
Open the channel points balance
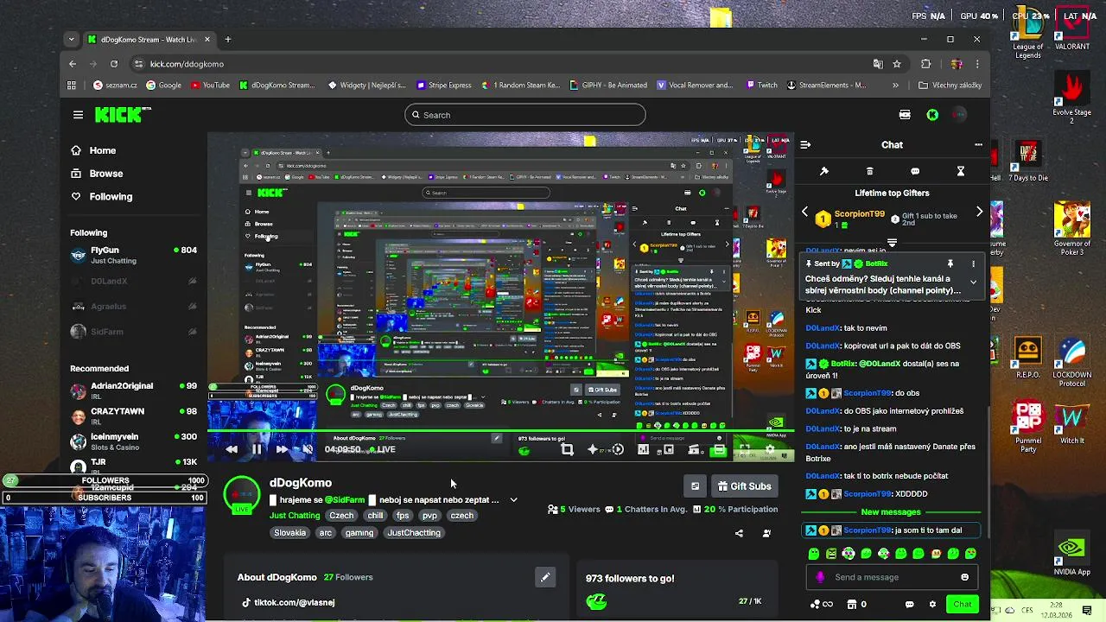[x=823, y=605]
